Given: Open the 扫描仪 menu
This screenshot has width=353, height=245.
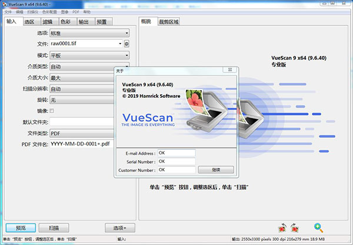Looking at the screenshot, I should [33, 12].
